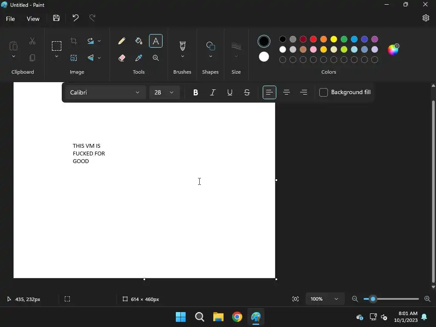Undo the last action
Screen dimensions: 436x327
pyautogui.click(x=75, y=18)
